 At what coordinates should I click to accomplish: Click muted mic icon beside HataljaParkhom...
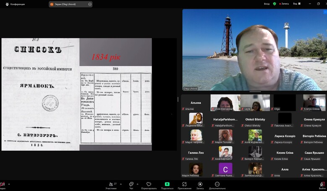click(213, 126)
